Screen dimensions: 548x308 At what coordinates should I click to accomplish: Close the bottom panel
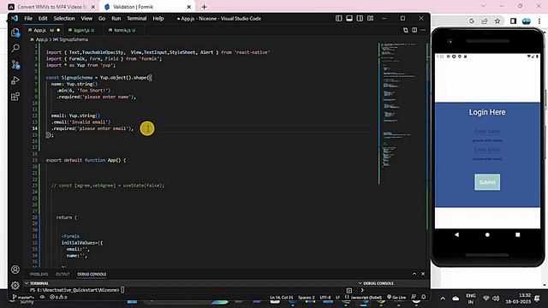(423, 274)
